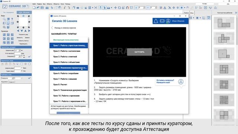Click the Undo arrow in toolbar
This screenshot has height=134, width=238.
[x=65, y=7]
